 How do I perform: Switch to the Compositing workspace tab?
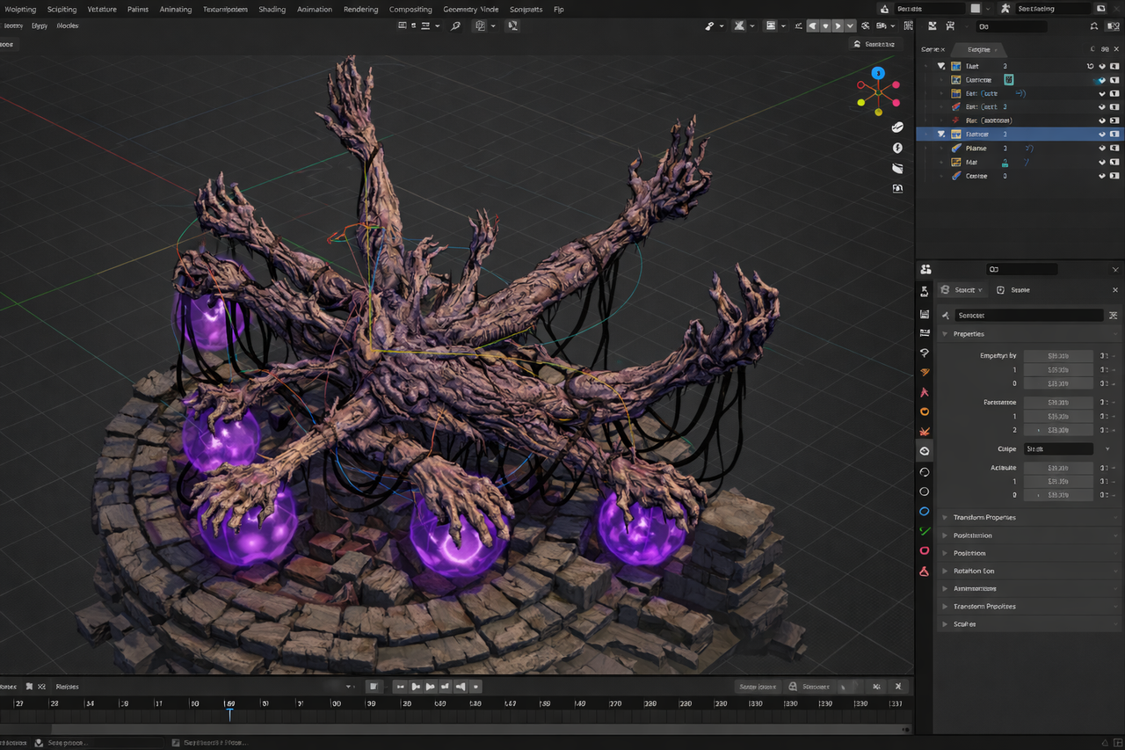(410, 10)
